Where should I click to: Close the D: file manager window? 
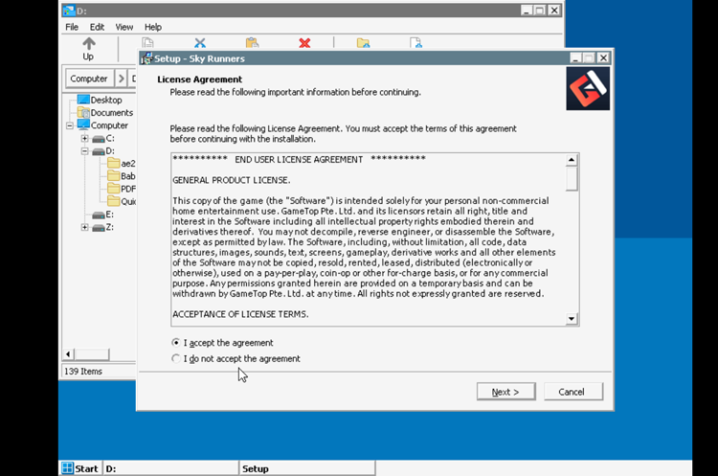554,11
